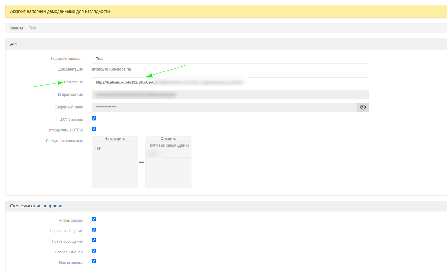The height and width of the screenshot is (272, 447).
Task: Reveal the secret key with eye icon
Action: [x=363, y=107]
